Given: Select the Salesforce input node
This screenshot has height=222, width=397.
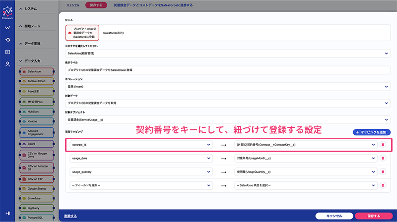Looking at the screenshot, I should click(x=37, y=71).
